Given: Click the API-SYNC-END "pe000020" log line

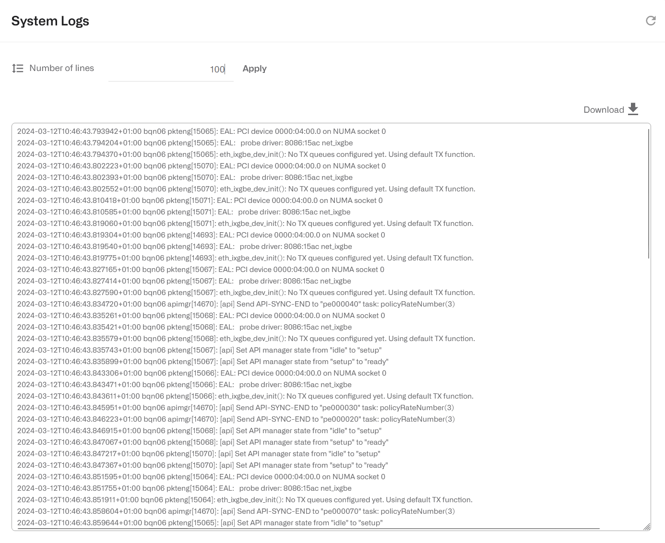Looking at the screenshot, I should (236, 419).
